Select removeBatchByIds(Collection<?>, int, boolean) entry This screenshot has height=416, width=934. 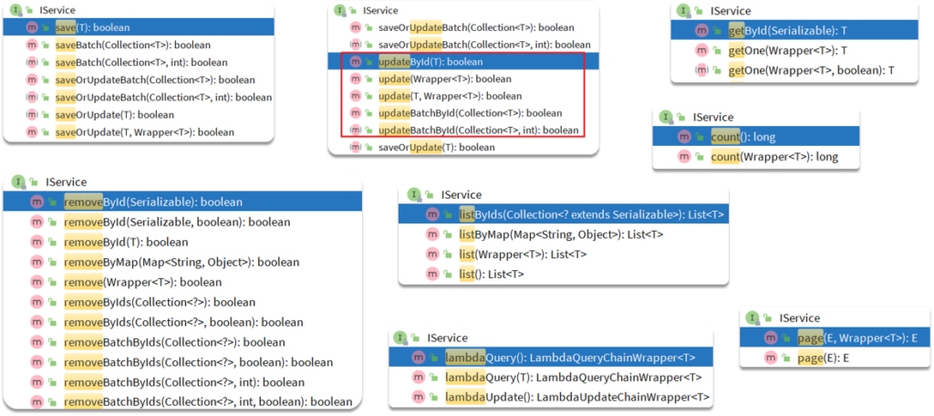tap(208, 402)
